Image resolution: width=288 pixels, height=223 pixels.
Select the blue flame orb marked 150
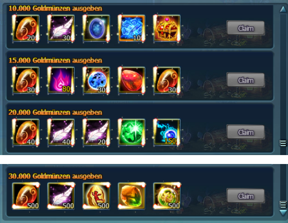[x=167, y=132]
